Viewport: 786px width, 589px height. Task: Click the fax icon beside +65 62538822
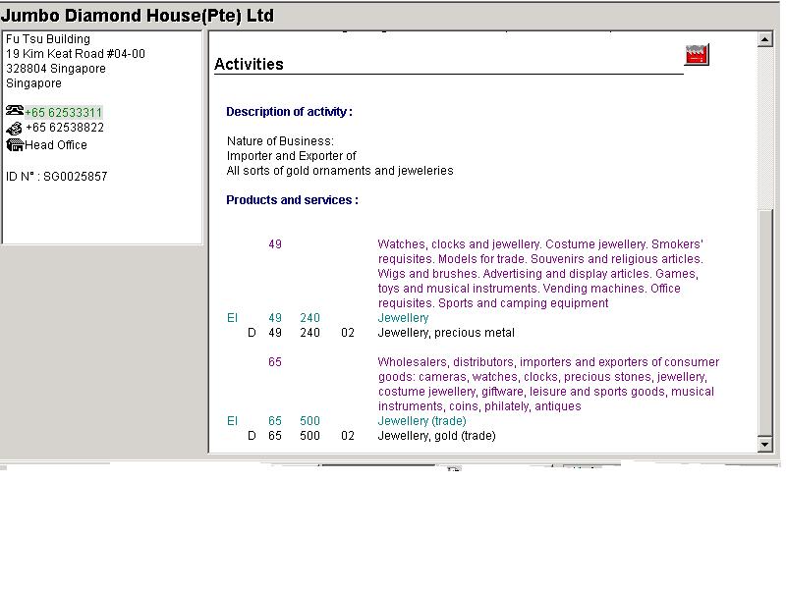pos(15,129)
